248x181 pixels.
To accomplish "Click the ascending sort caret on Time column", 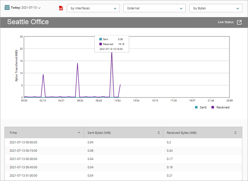I will [79, 132].
